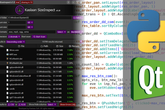The height and width of the screenshot is (110, 165).
Task: Open the Blacklisted mode dropdown
Action: point(77,32)
